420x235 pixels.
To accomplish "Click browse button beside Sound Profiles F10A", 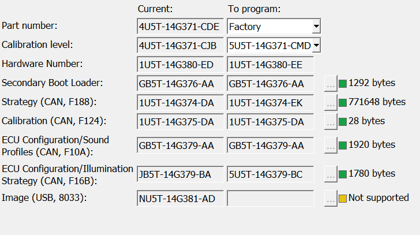I will point(331,146).
